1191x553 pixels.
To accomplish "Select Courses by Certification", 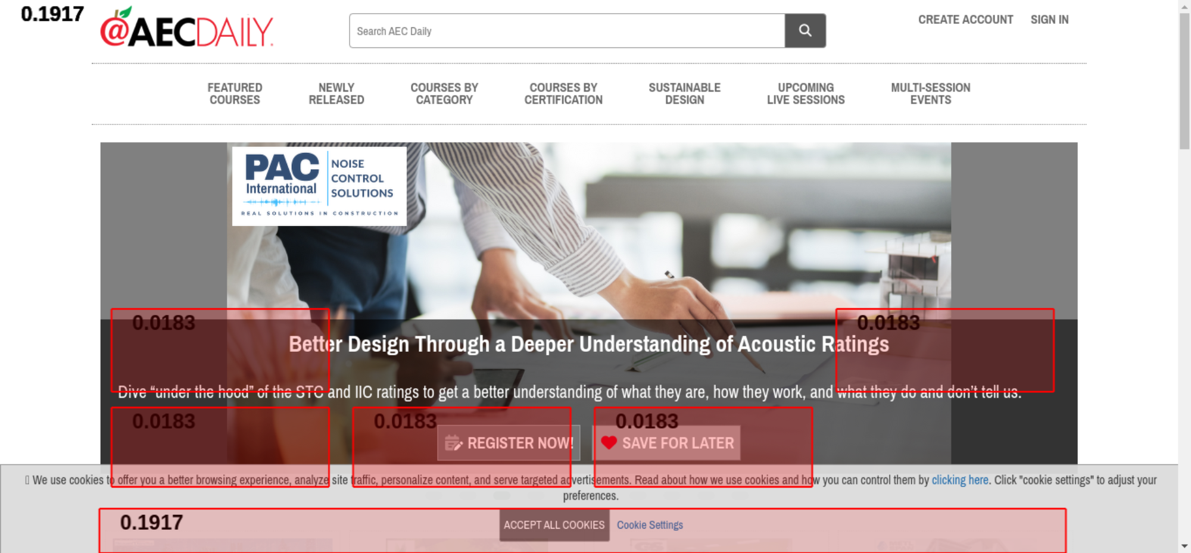I will coord(563,94).
